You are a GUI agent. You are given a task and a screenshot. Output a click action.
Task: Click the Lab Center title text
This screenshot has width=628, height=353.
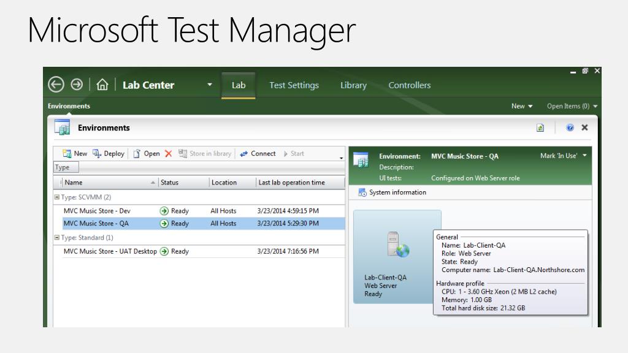click(148, 85)
